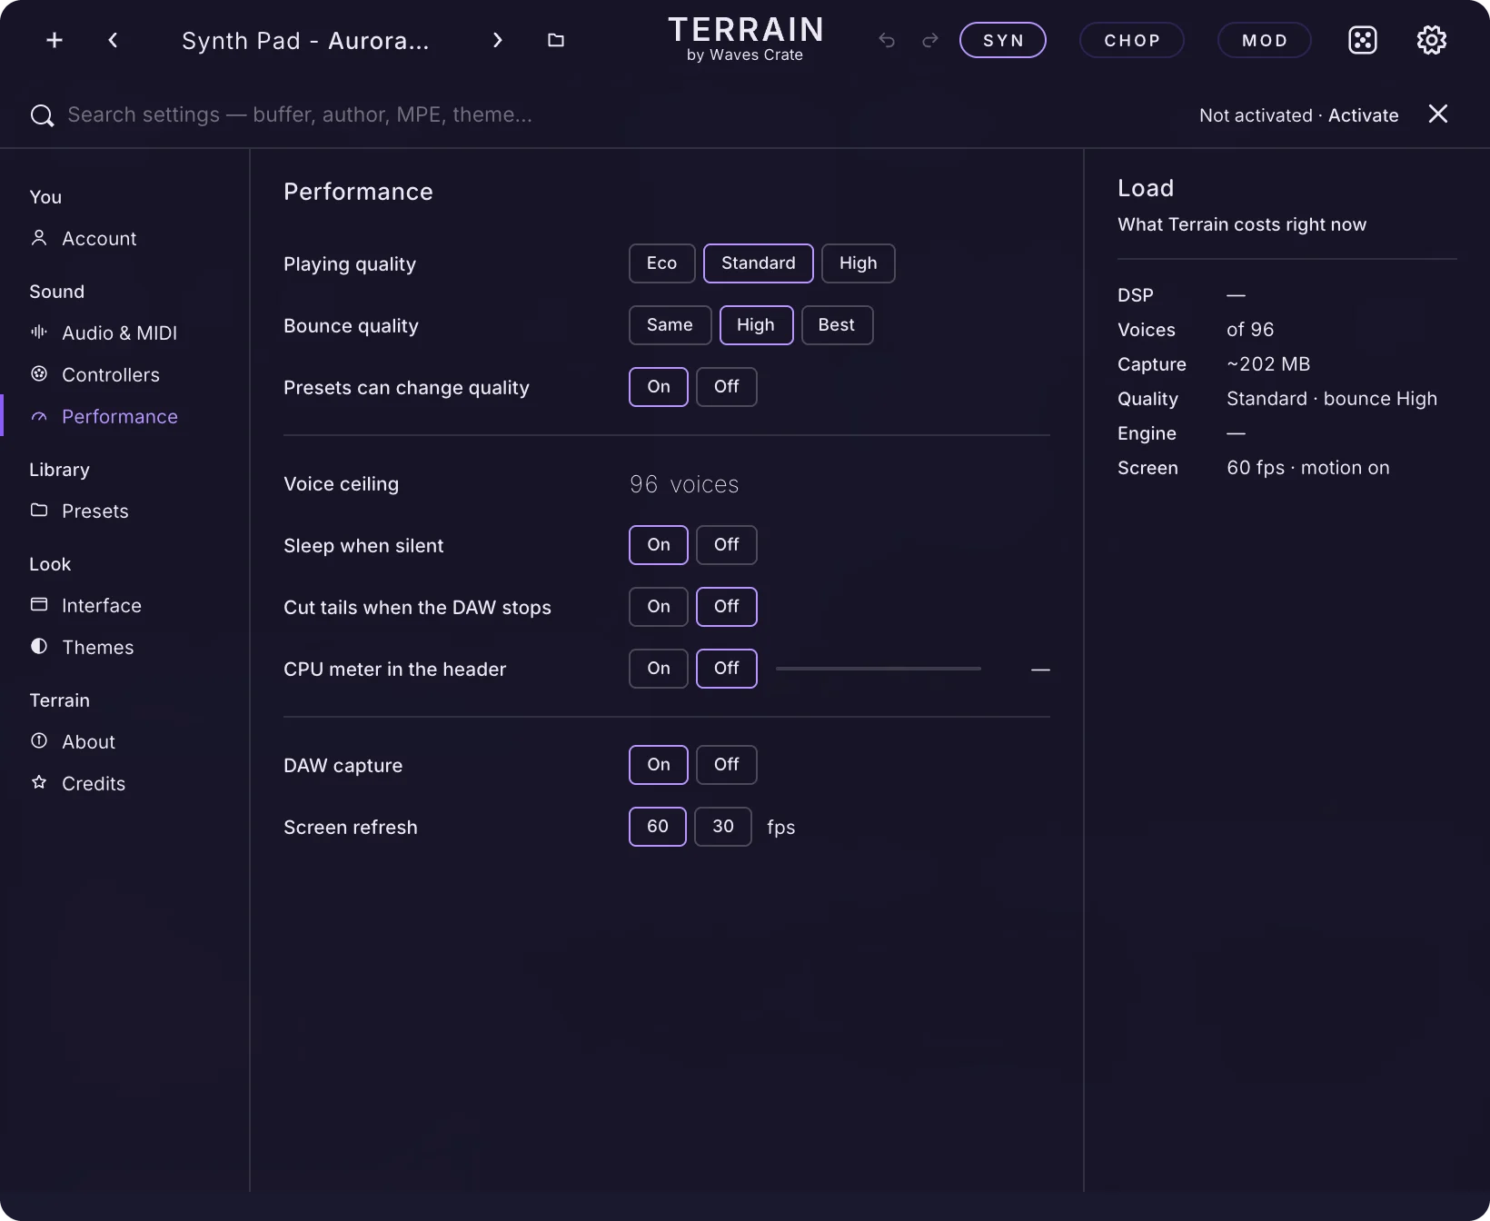Open the About page
This screenshot has height=1221, width=1490.
124,741
